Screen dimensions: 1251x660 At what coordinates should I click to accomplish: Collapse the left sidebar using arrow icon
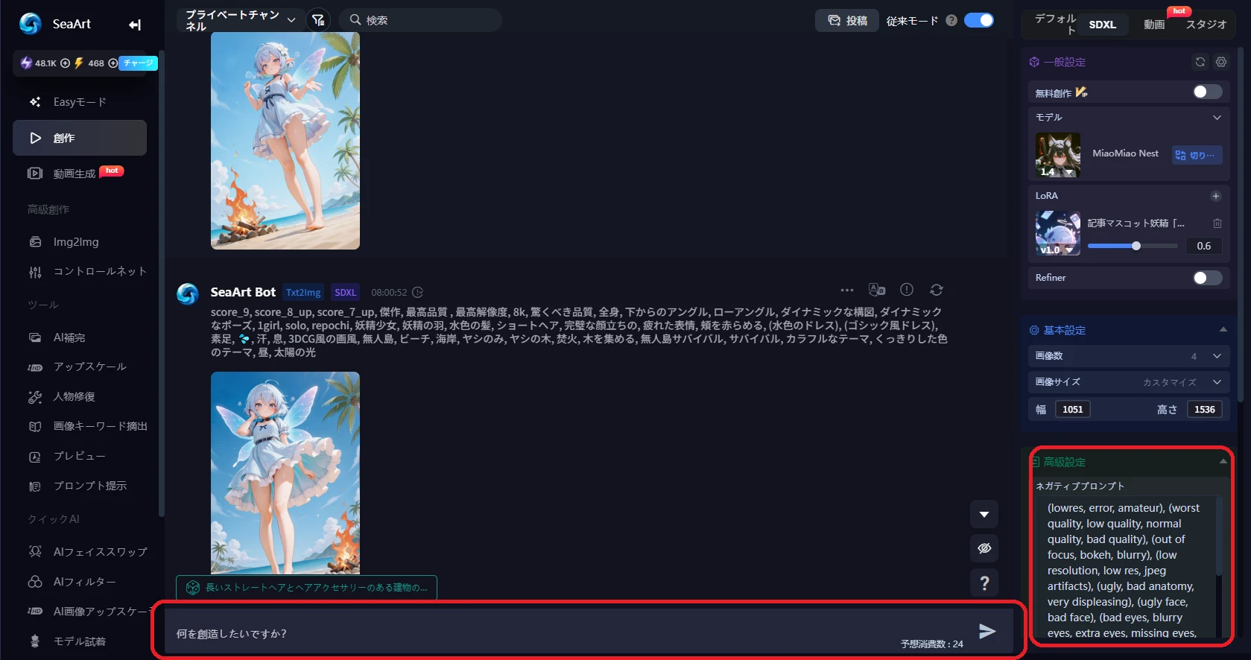point(134,25)
